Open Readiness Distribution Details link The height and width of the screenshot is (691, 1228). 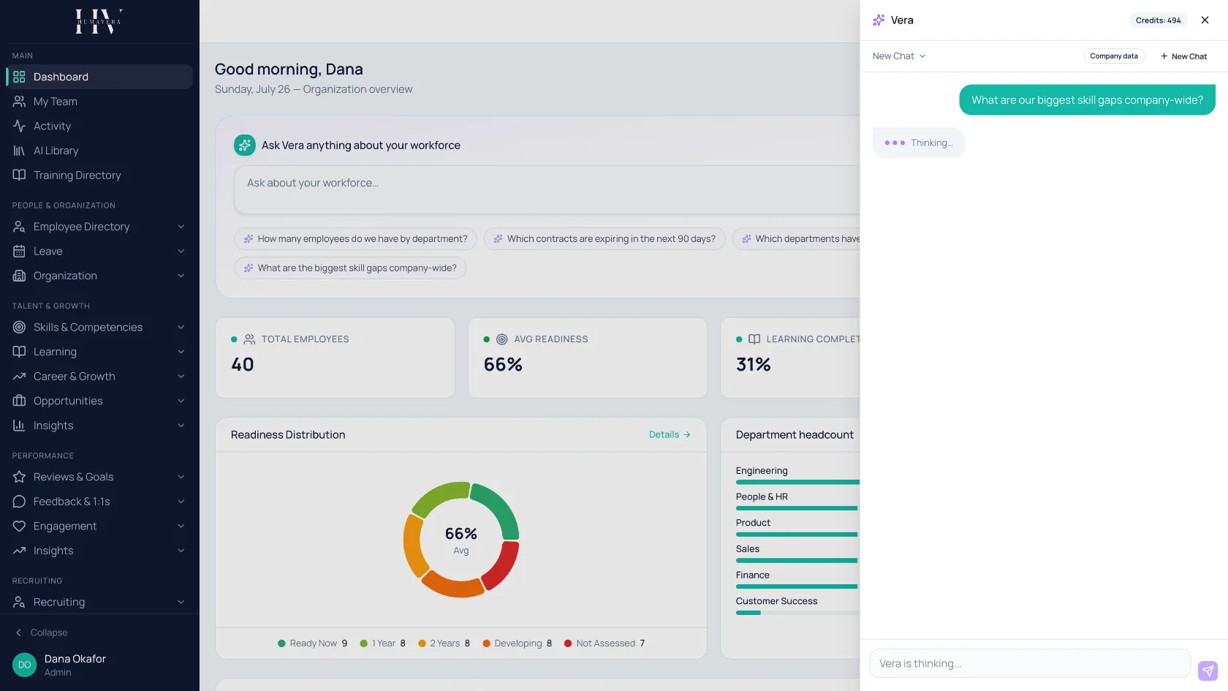[x=670, y=434]
